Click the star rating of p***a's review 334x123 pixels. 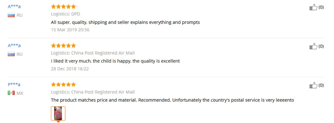[64, 84]
